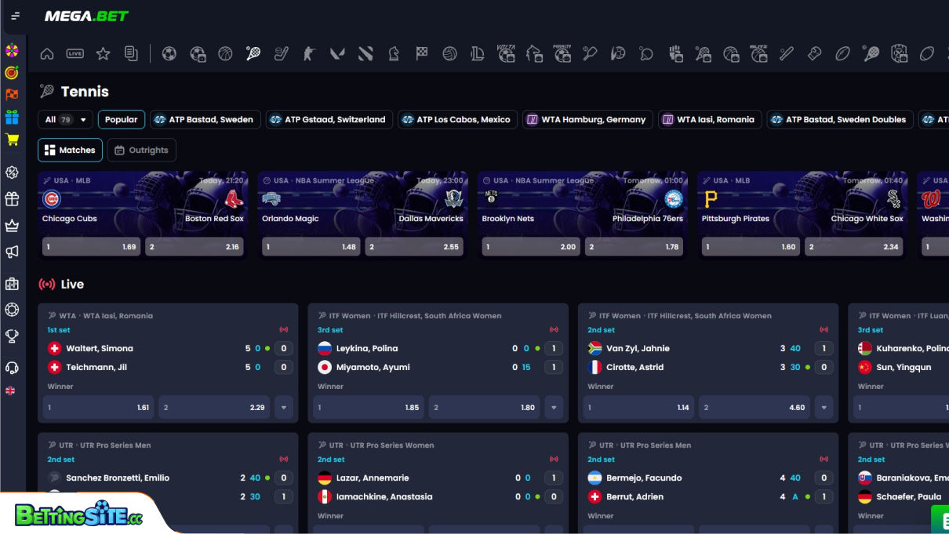This screenshot has height=534, width=949.
Task: Select the Tennis icon in the sports bar
Action: [253, 53]
